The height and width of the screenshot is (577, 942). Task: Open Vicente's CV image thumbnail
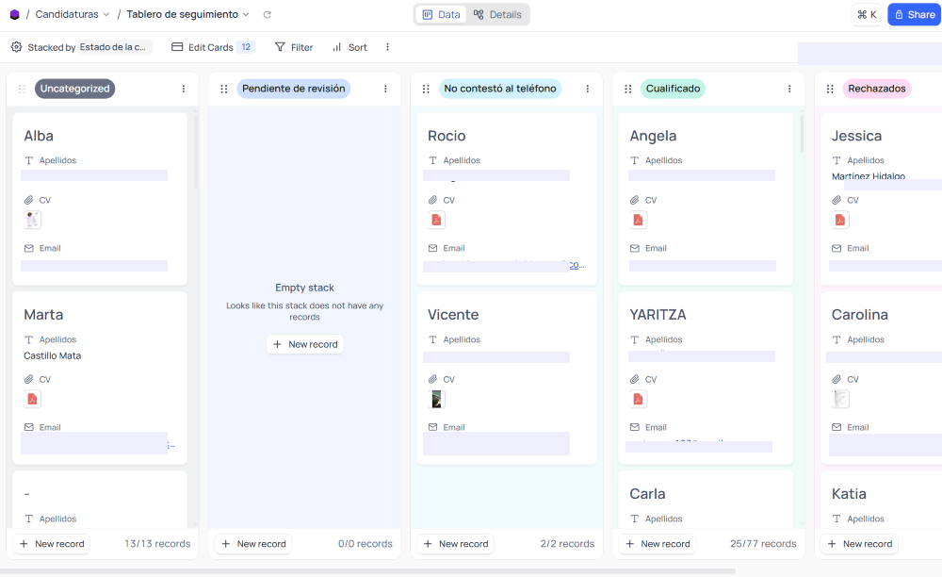pos(436,399)
